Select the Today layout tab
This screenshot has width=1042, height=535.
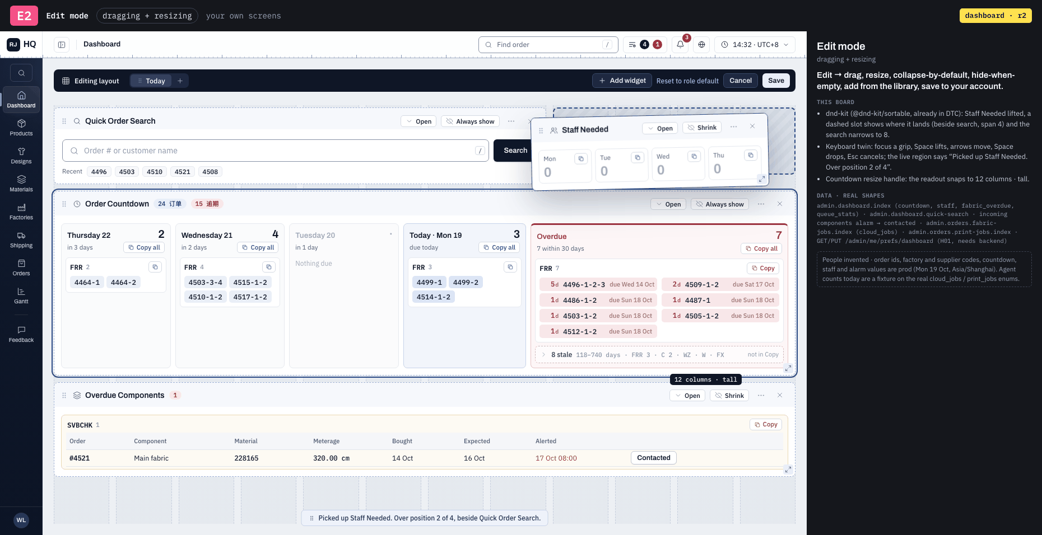click(x=151, y=81)
